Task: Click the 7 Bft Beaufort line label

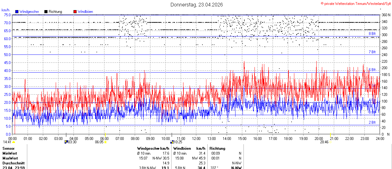Action: (372, 52)
